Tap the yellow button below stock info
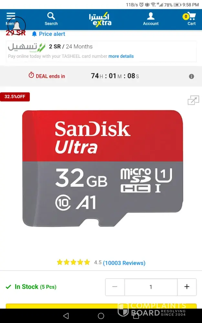The image size is (202, 323). tap(101, 306)
